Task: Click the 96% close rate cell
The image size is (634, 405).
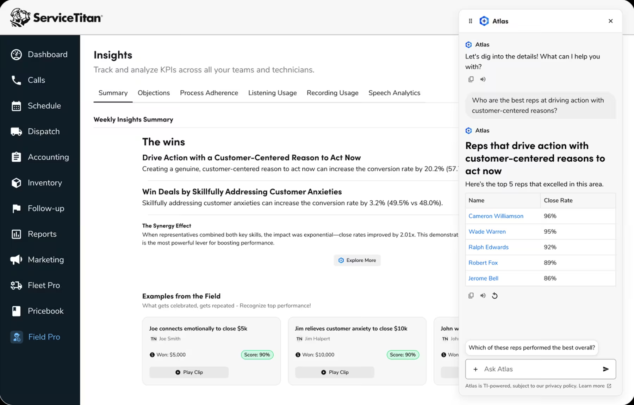Action: pyautogui.click(x=578, y=216)
